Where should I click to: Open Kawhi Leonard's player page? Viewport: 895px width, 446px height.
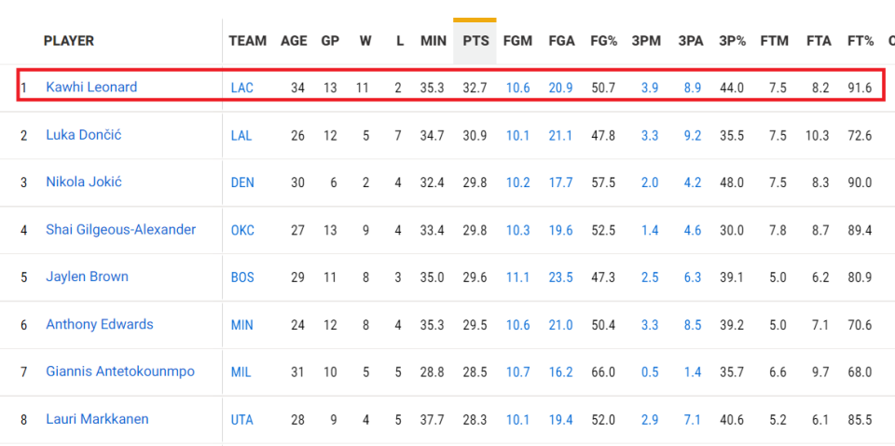pos(91,88)
